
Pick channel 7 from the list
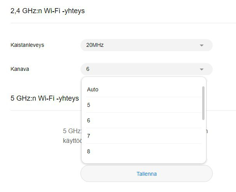[x=89, y=136]
